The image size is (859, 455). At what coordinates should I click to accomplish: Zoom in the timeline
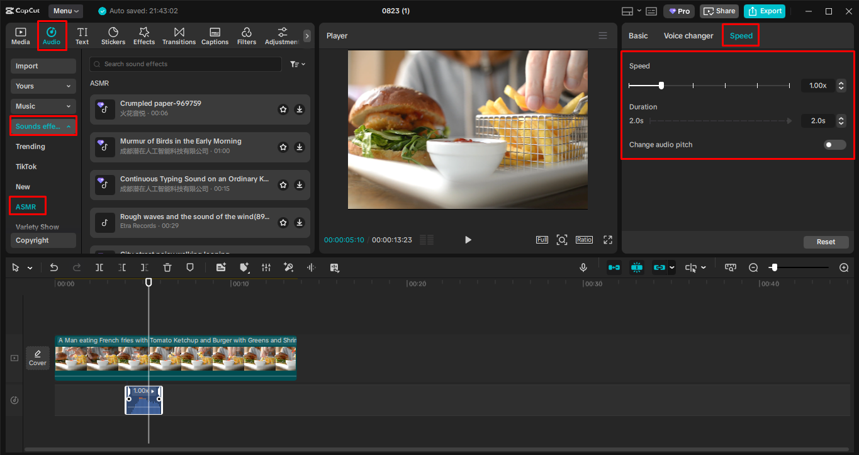(844, 267)
